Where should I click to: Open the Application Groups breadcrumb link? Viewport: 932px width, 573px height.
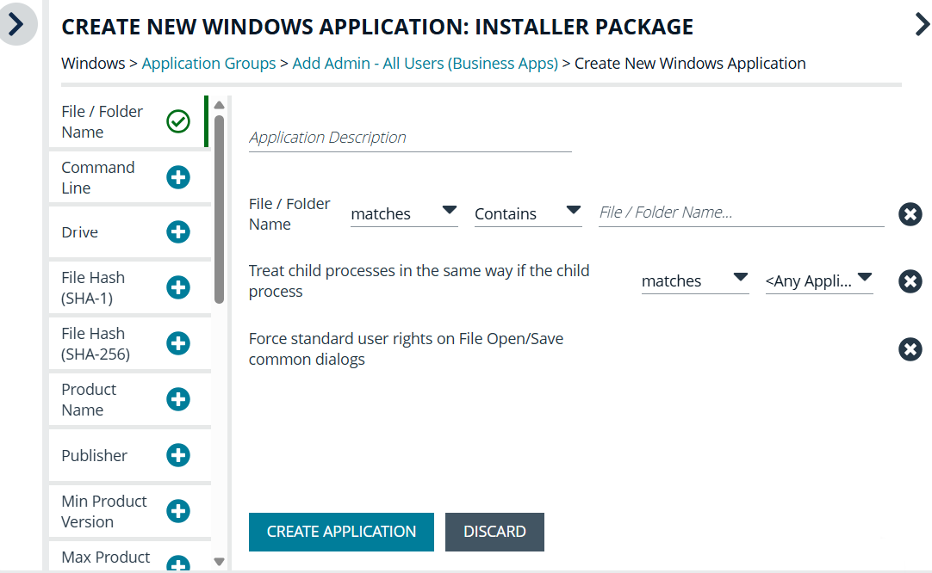click(208, 63)
